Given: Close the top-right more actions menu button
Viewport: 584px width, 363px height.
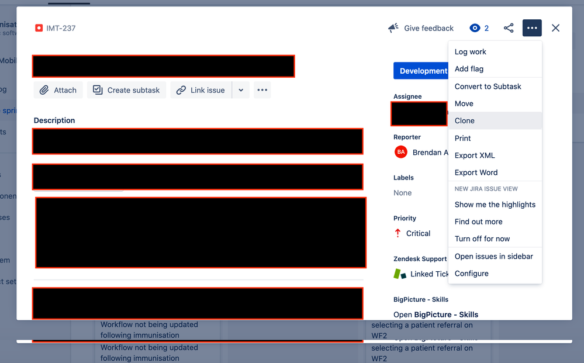Looking at the screenshot, I should click(x=532, y=28).
